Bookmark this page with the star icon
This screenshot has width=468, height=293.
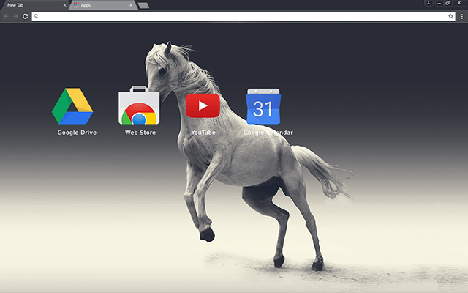pos(450,16)
